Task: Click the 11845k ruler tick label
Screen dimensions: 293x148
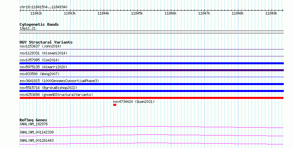Action: point(137,13)
